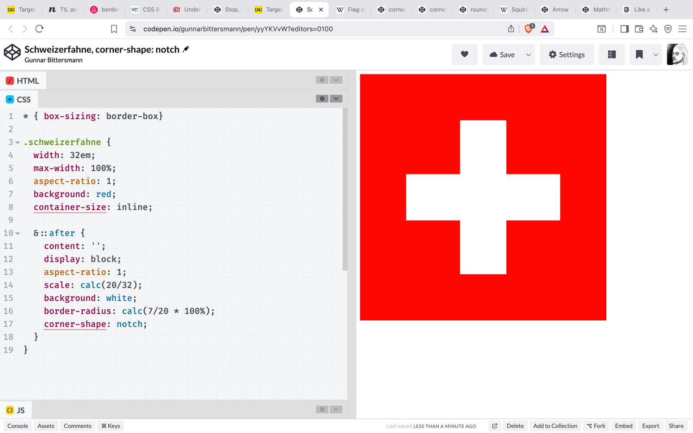Switch to the TIL browser tab

pyautogui.click(x=63, y=10)
